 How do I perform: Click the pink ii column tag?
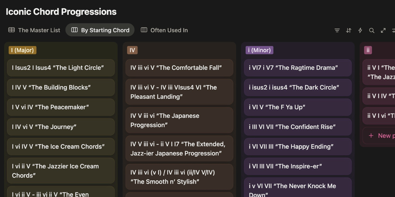coord(368,50)
